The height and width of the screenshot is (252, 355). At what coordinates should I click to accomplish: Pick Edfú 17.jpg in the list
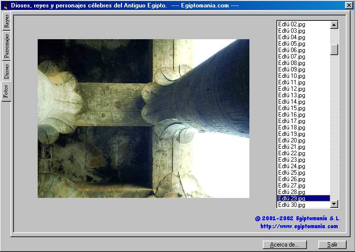[303, 121]
